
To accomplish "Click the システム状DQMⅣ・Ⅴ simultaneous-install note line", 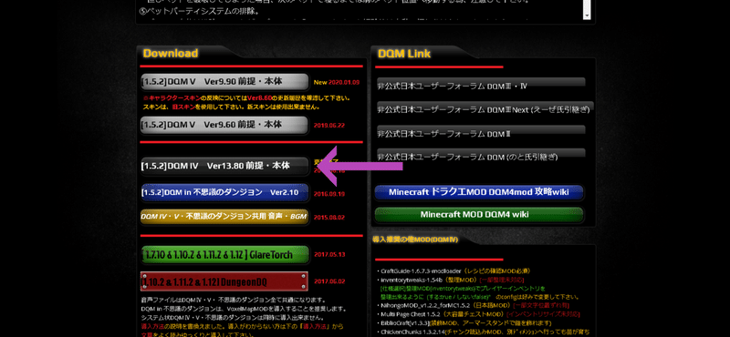I will (x=234, y=318).
